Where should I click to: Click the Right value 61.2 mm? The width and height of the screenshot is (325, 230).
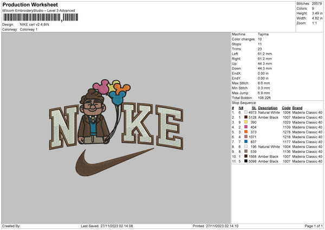[x=265, y=59]
